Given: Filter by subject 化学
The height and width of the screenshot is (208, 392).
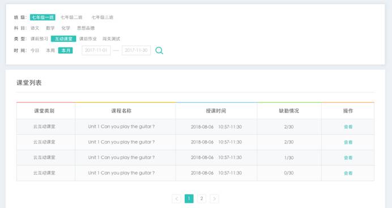Looking at the screenshot, I should tap(66, 28).
